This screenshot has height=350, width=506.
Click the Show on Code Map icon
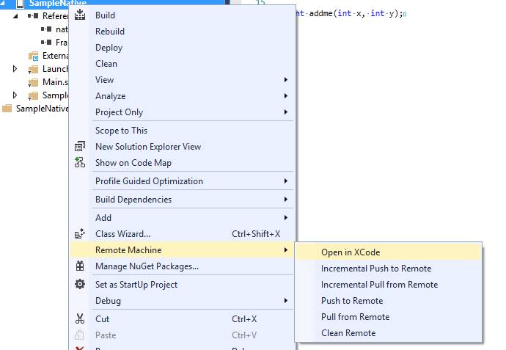pos(80,162)
